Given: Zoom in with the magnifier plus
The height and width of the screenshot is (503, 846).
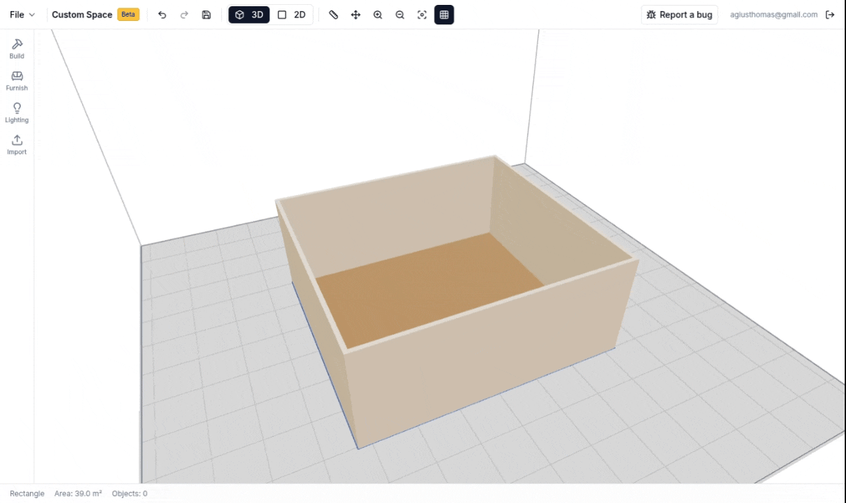Looking at the screenshot, I should 378,15.
